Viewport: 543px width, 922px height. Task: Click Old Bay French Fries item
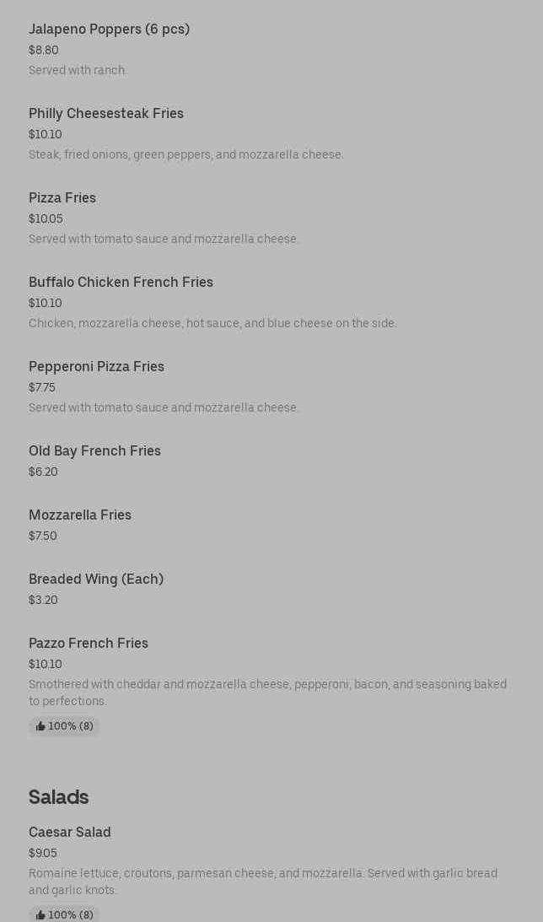(94, 451)
